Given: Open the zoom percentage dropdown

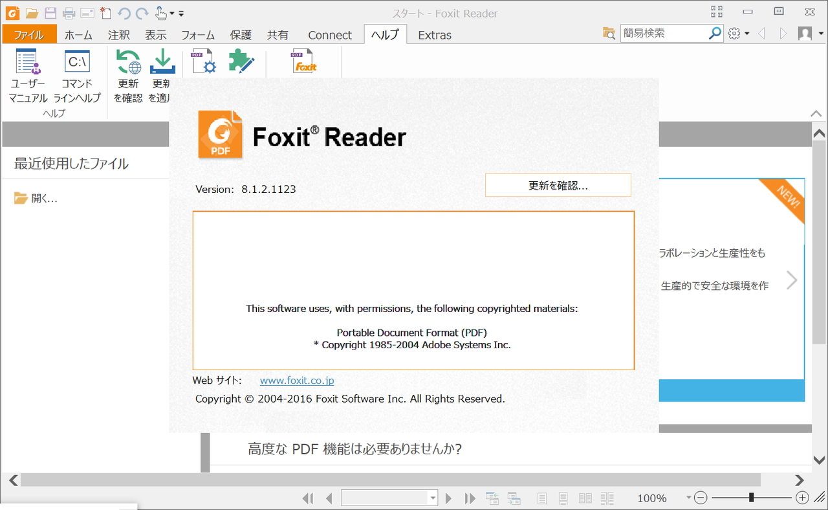Looking at the screenshot, I should (x=688, y=498).
